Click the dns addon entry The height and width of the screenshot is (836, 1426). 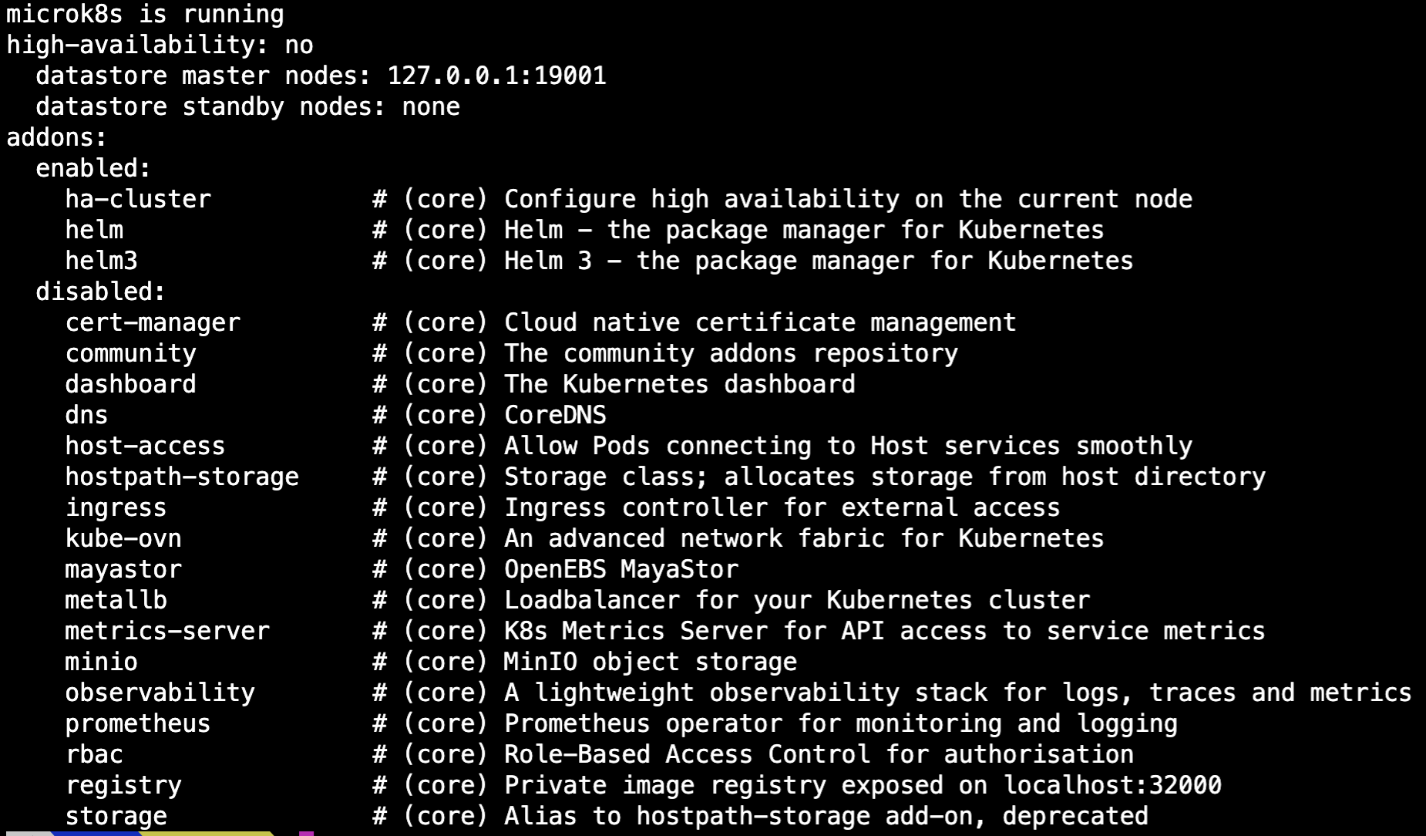coord(86,415)
